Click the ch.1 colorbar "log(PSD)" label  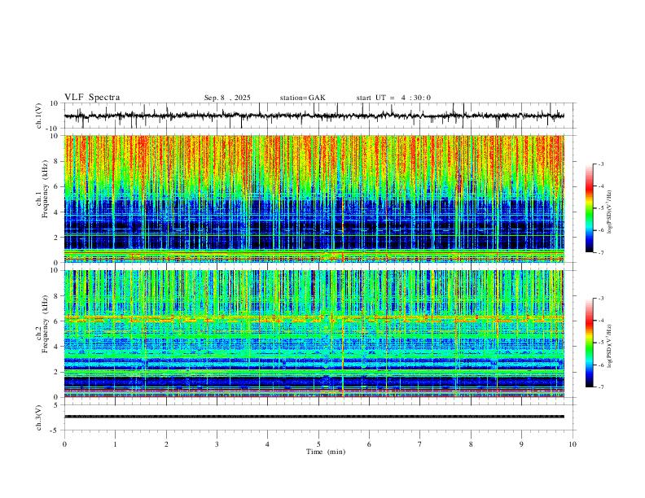click(x=610, y=212)
